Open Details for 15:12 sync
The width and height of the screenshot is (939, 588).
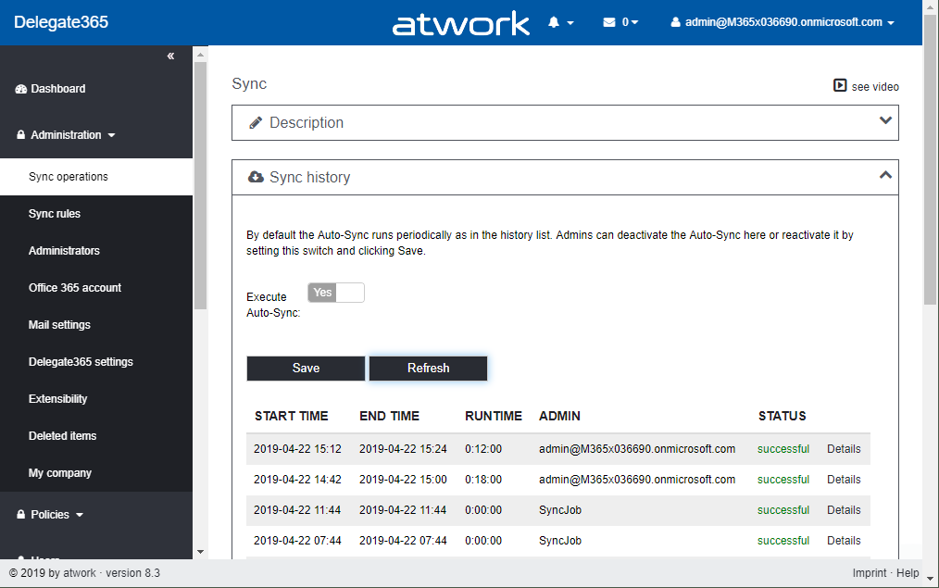[844, 449]
